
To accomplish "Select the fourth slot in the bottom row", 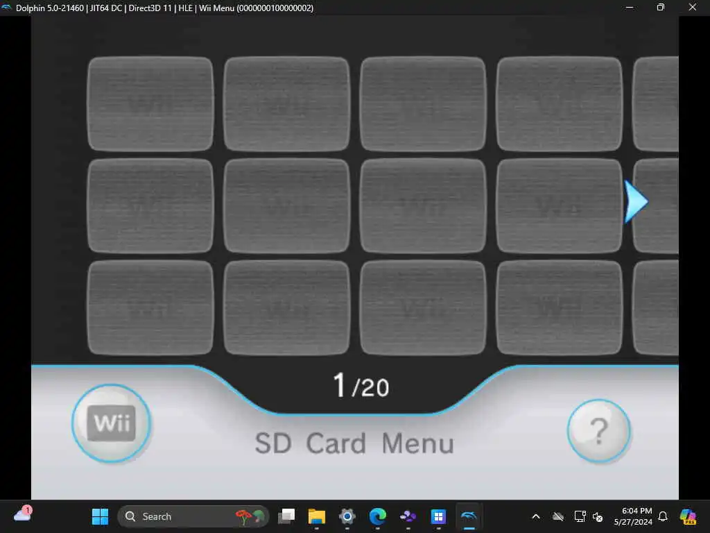I will (x=560, y=307).
